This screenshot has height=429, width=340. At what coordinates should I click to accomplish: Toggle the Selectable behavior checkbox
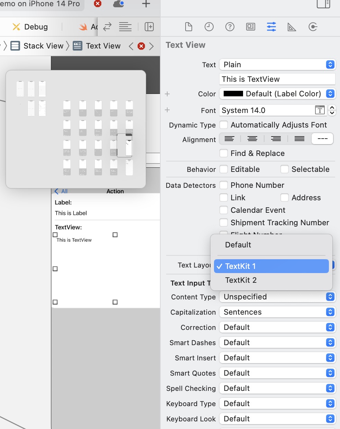coord(285,169)
